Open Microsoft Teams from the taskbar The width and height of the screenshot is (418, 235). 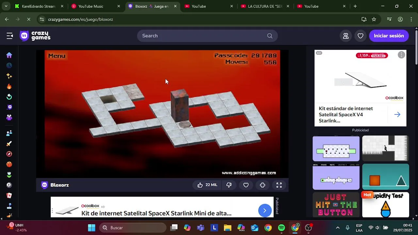[x=201, y=228]
